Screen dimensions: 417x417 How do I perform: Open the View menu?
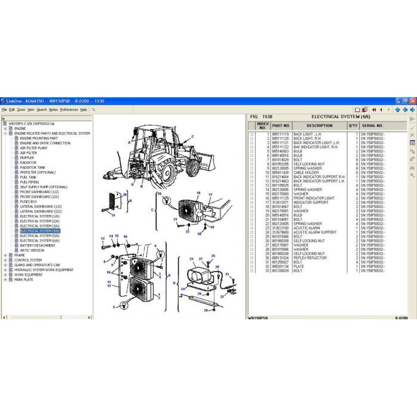31,110
